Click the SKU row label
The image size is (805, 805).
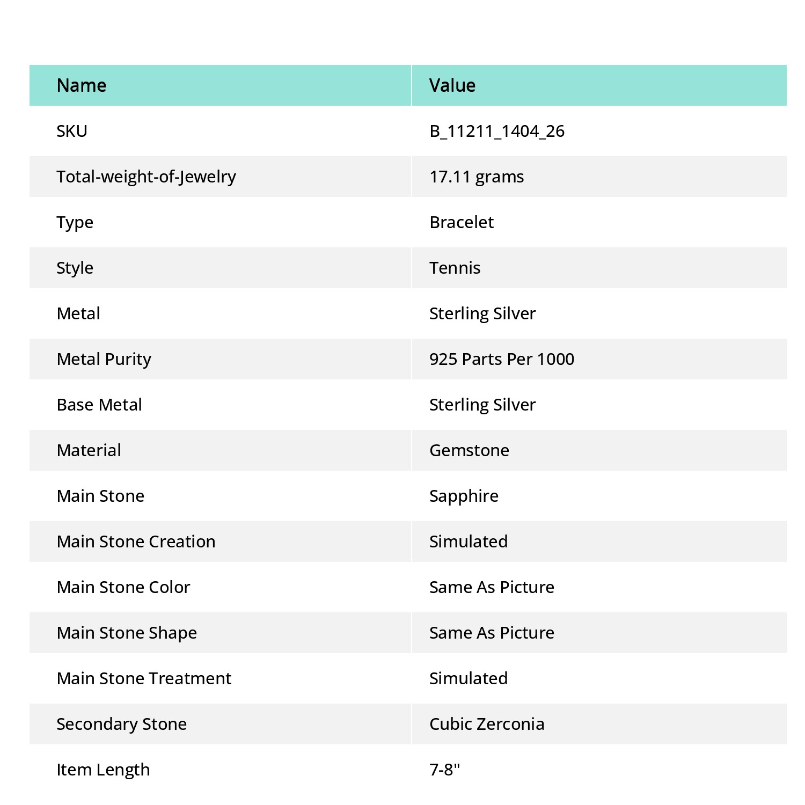72,131
